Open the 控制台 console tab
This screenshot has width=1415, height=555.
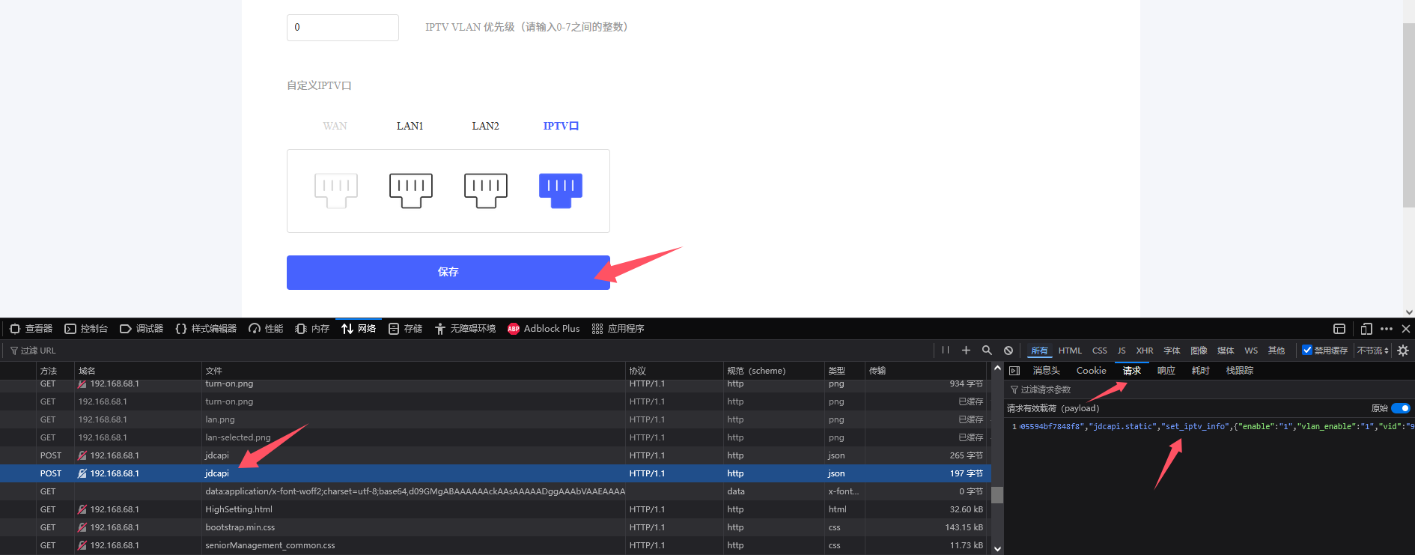click(86, 329)
